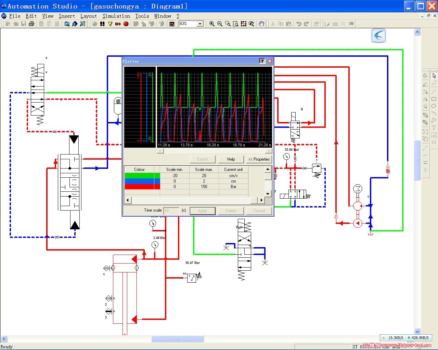Activate the yellow step-by-step simulation triangle
The height and width of the screenshot is (350, 438).
click(x=110, y=24)
